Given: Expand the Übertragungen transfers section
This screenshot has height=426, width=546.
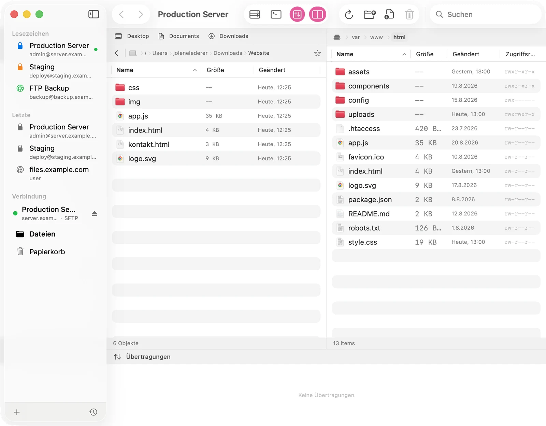Looking at the screenshot, I should tap(142, 357).
